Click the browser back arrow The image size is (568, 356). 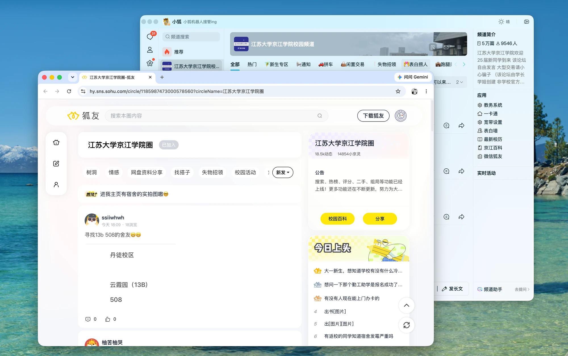tap(45, 91)
